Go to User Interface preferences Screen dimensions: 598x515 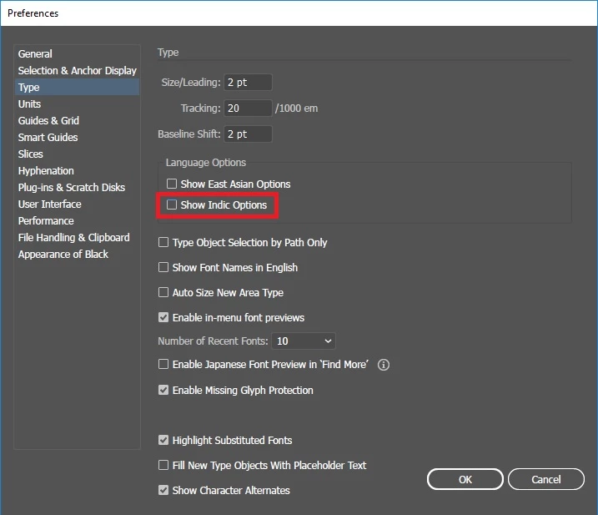point(77,204)
